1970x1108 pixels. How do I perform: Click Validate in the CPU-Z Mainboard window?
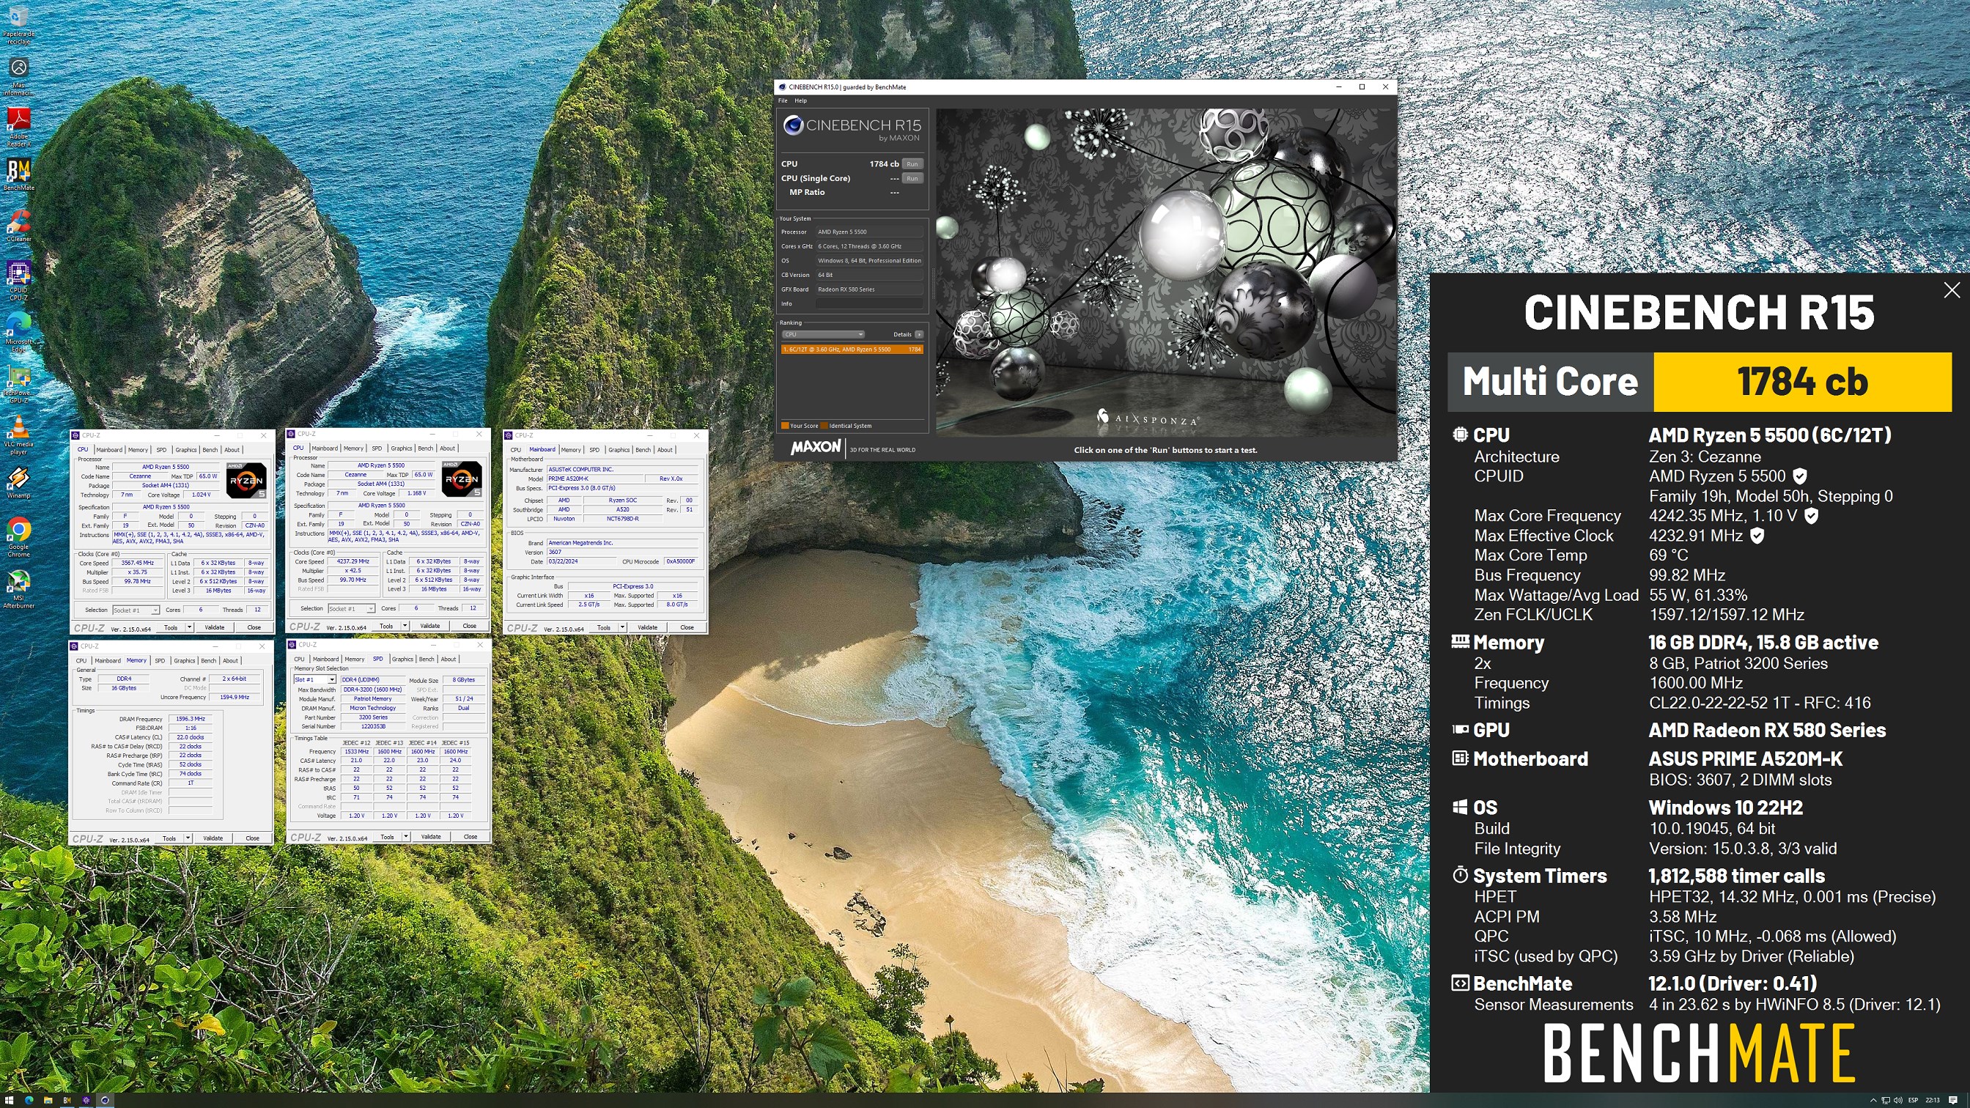647,627
